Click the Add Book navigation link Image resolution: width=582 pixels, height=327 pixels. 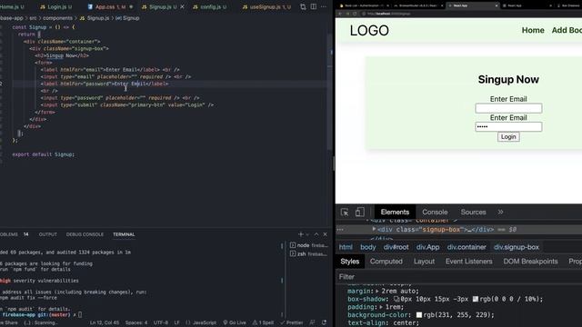click(x=567, y=30)
